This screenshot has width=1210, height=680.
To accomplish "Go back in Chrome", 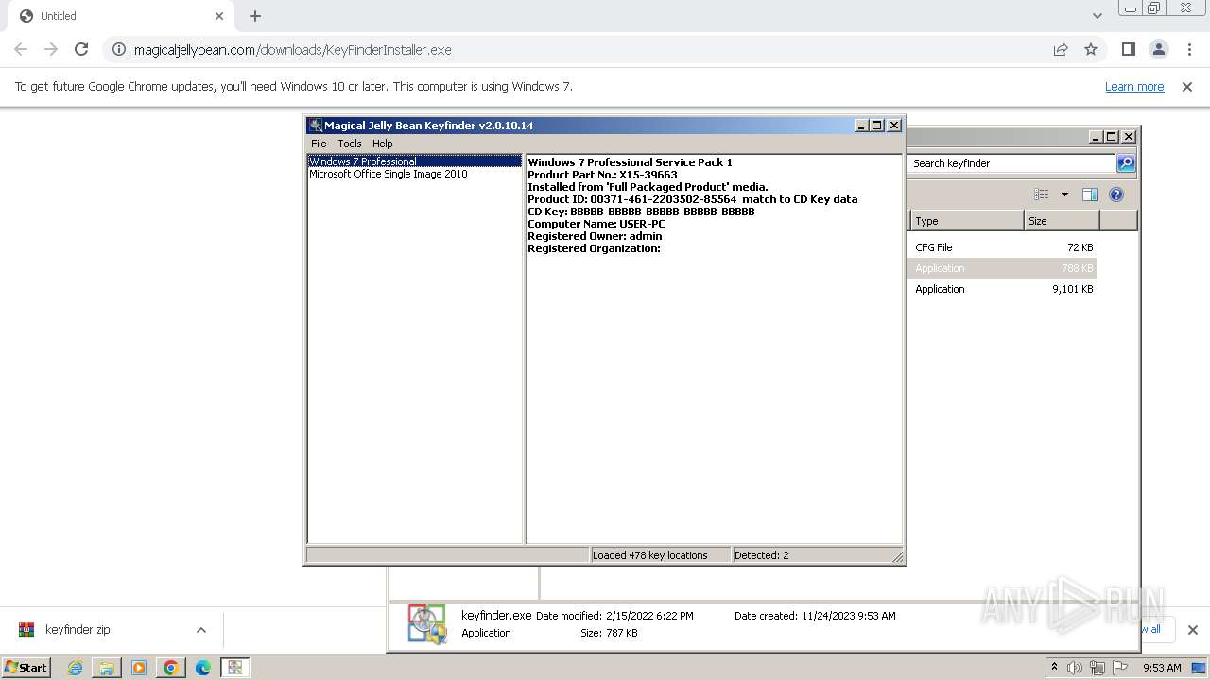I will pos(21,49).
